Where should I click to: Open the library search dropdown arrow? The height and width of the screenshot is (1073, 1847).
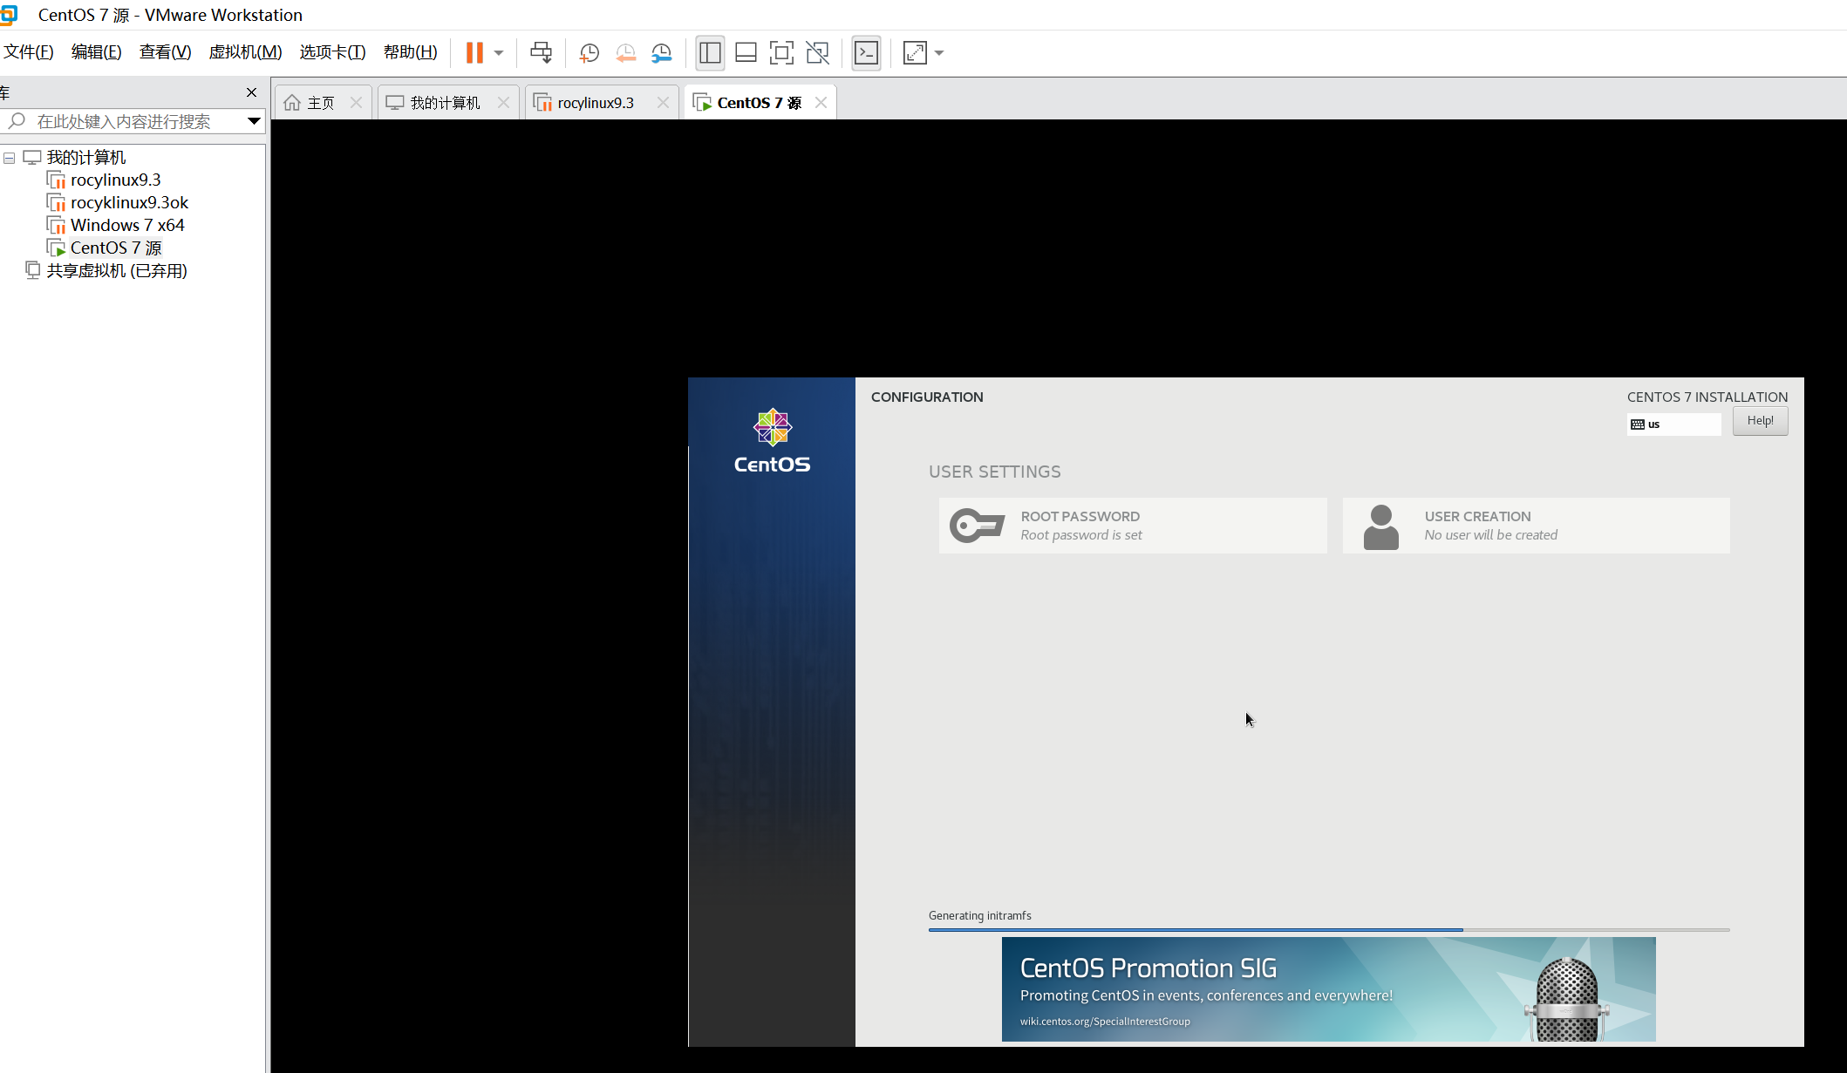tap(254, 121)
